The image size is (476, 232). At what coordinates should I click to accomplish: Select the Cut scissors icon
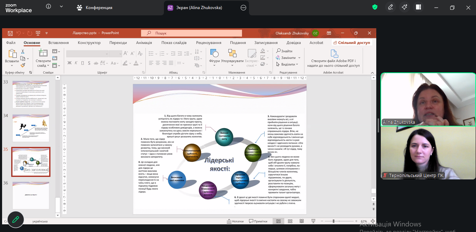point(23,52)
